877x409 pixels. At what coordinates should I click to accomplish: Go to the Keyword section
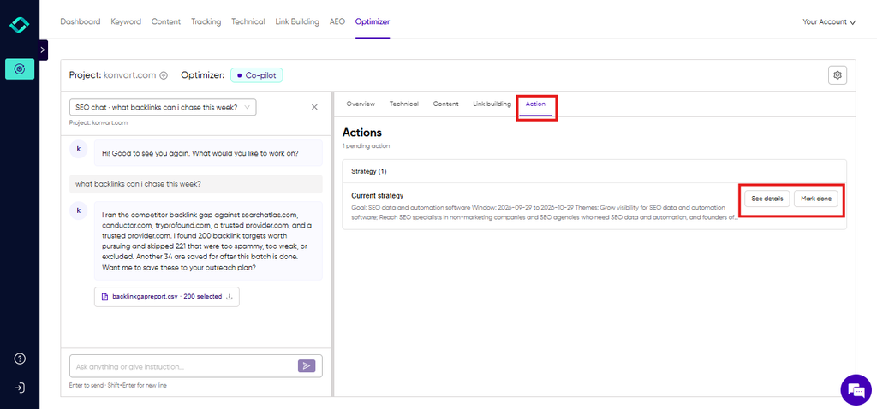pyautogui.click(x=126, y=21)
